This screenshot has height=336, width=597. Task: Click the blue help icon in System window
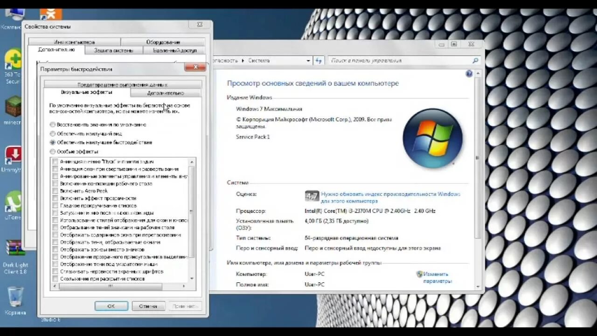pos(469,74)
